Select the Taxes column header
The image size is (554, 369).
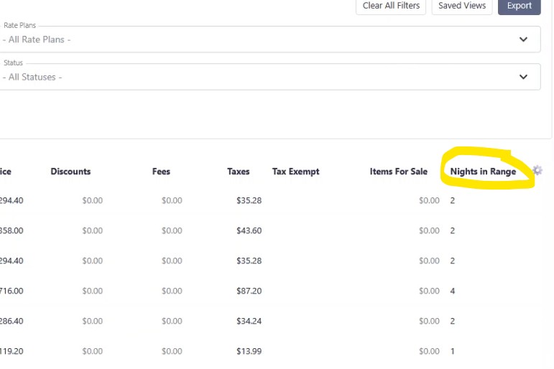pos(238,172)
